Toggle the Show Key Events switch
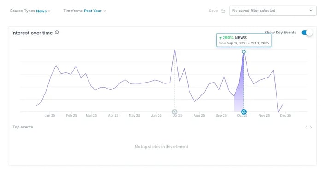 point(307,33)
